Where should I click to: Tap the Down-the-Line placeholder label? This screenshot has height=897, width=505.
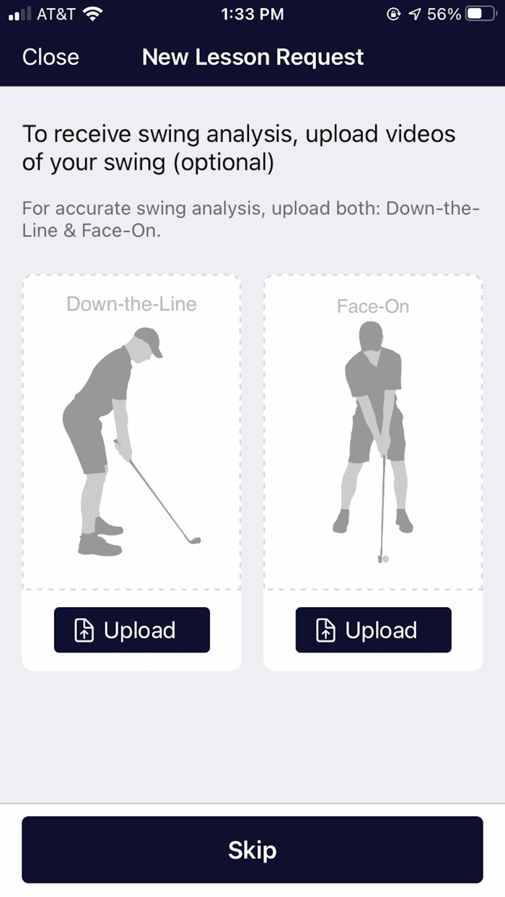pyautogui.click(x=131, y=304)
